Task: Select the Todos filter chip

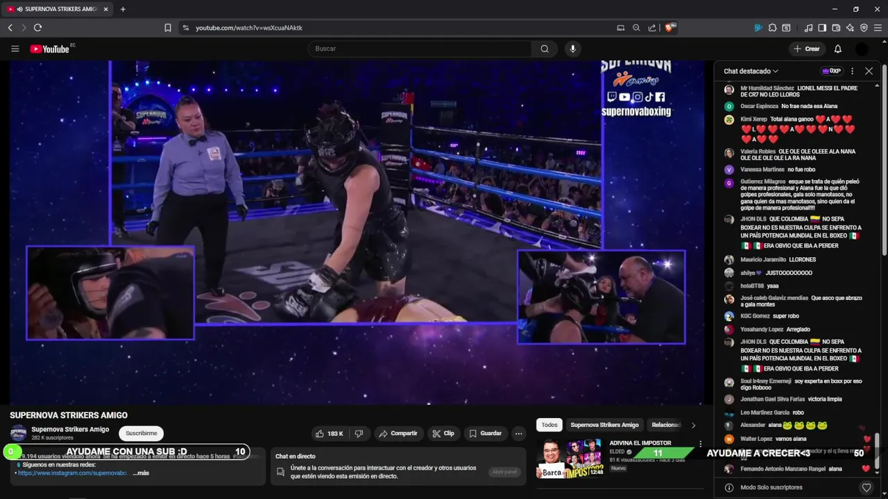Action: point(549,425)
